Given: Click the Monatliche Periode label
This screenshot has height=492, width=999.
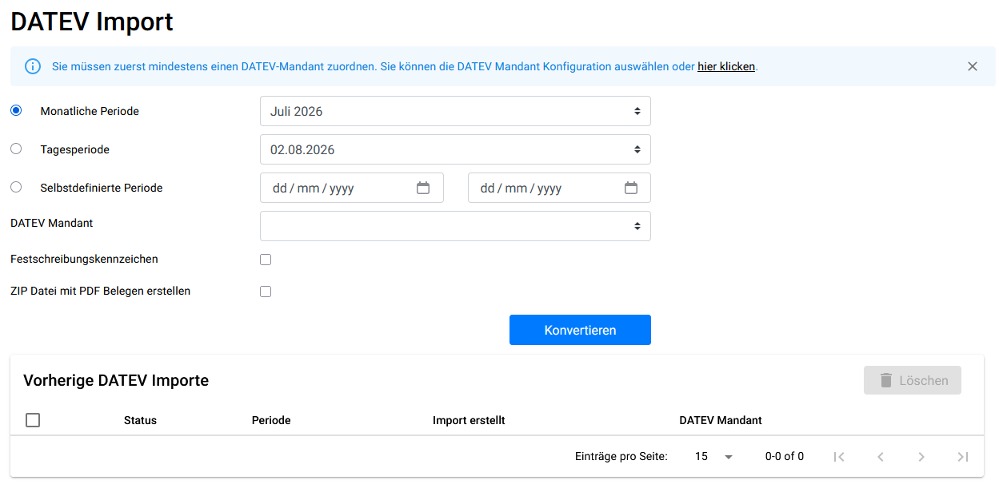Looking at the screenshot, I should [90, 111].
